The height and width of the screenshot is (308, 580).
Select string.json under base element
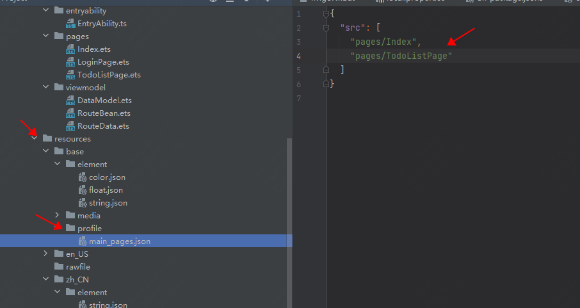point(108,203)
